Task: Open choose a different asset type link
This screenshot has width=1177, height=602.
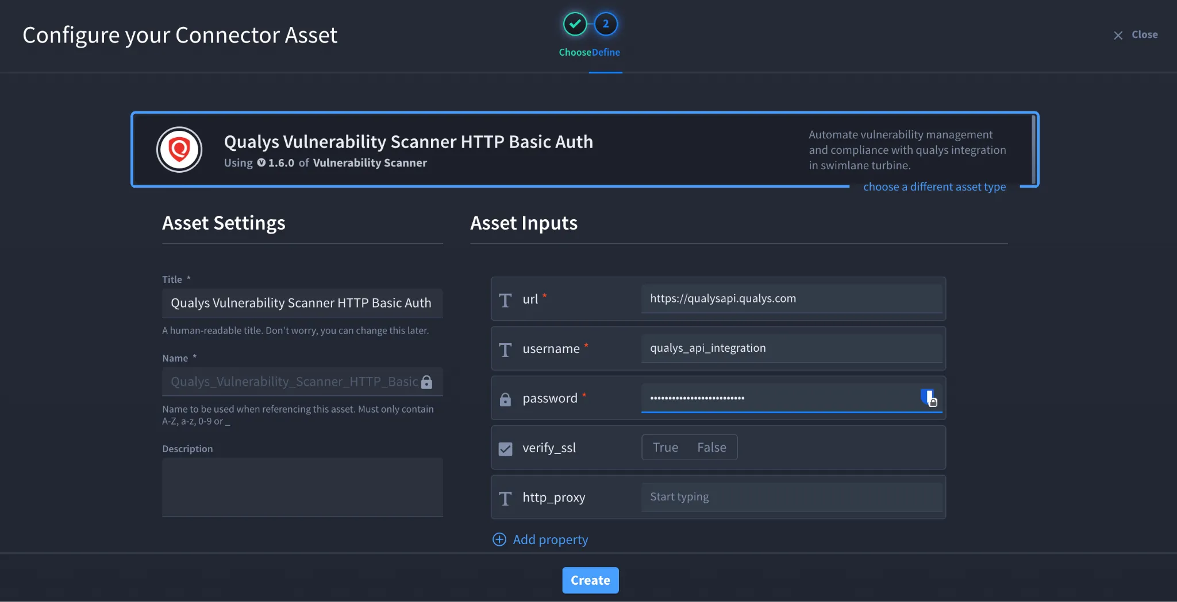Action: 934,187
